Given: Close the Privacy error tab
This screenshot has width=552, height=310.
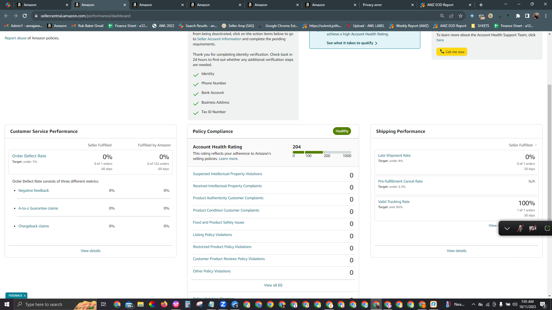Looking at the screenshot, I should (413, 5).
